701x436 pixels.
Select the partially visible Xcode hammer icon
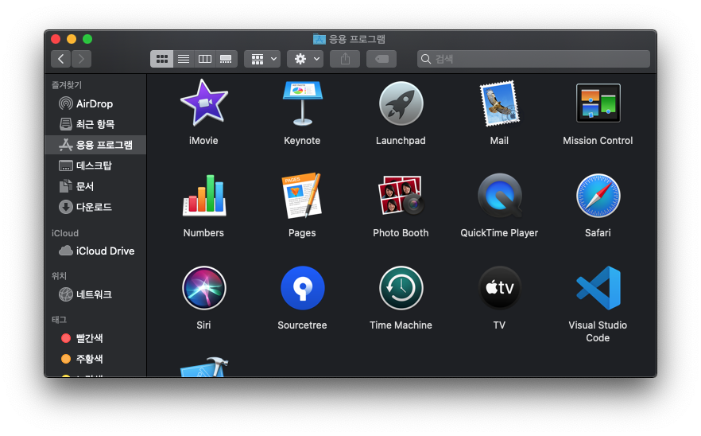click(204, 367)
